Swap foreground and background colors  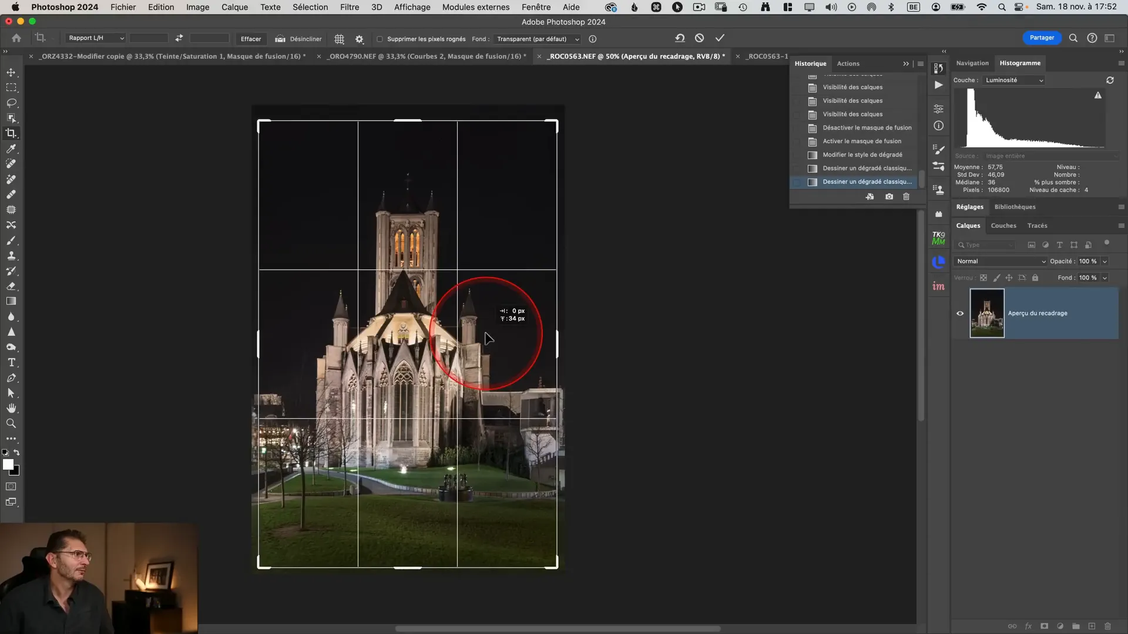tap(16, 452)
